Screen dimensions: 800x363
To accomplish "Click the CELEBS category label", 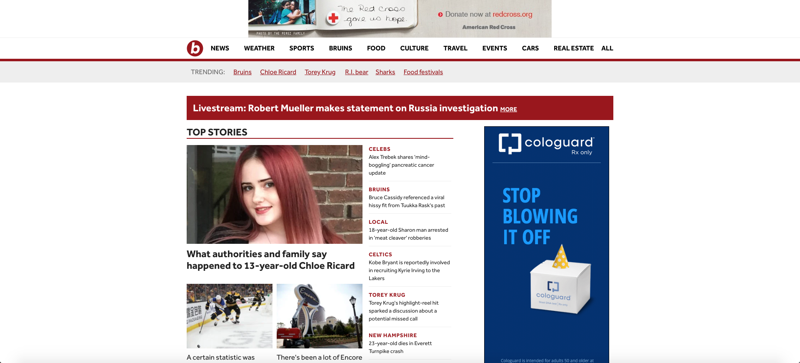I will point(380,149).
